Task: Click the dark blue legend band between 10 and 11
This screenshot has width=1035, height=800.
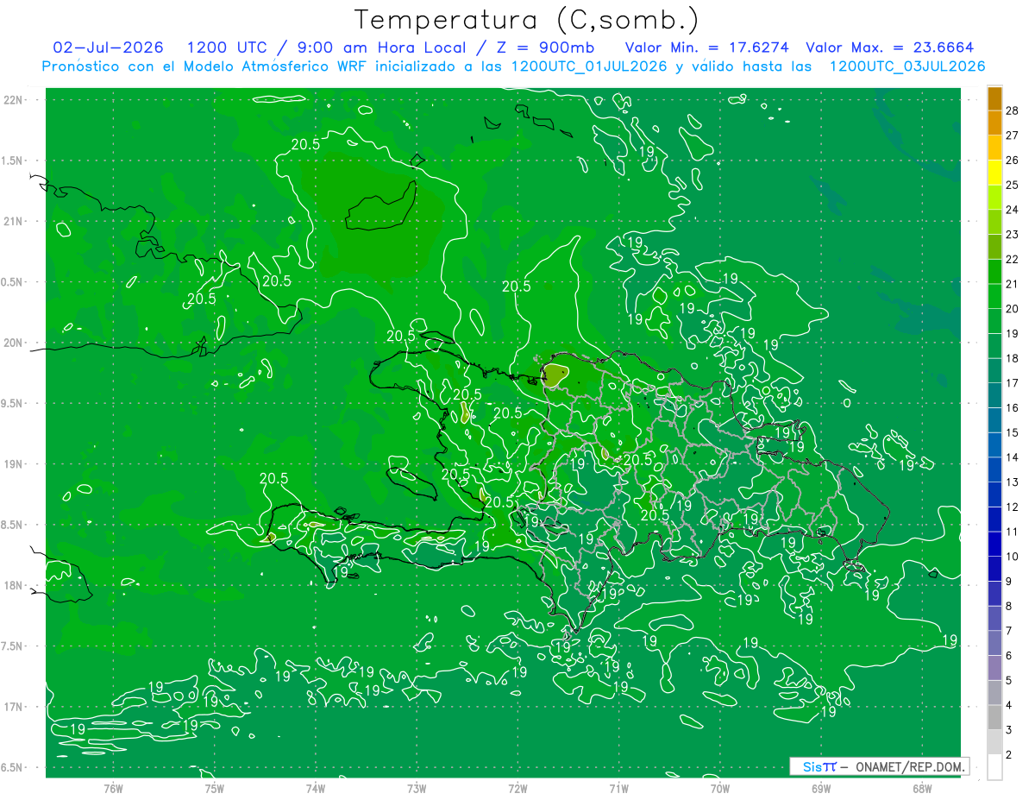Action: pyautogui.click(x=994, y=545)
